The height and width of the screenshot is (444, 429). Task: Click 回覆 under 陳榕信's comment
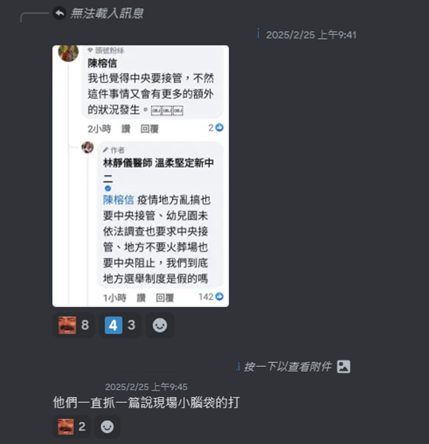[150, 129]
